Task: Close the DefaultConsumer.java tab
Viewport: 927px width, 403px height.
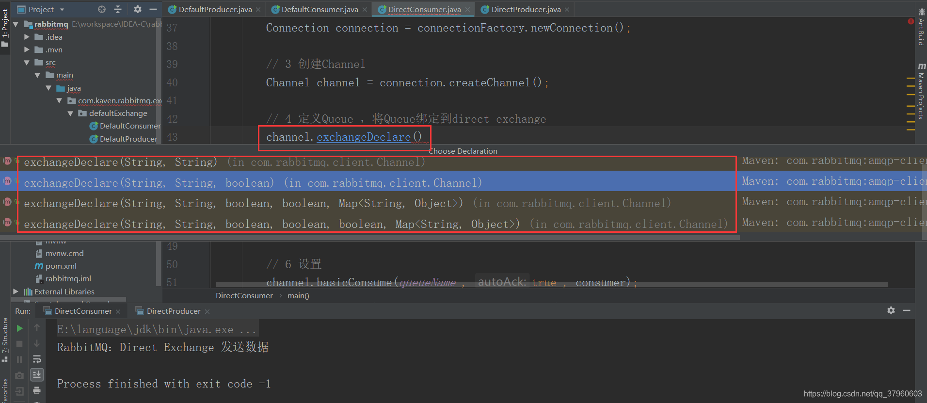Action: [x=365, y=10]
